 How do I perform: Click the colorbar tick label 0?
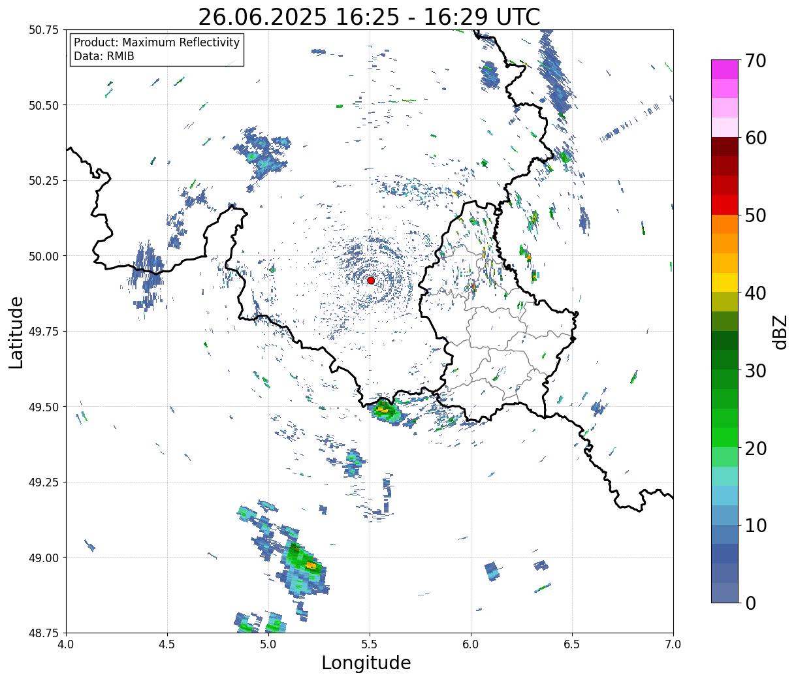[750, 603]
